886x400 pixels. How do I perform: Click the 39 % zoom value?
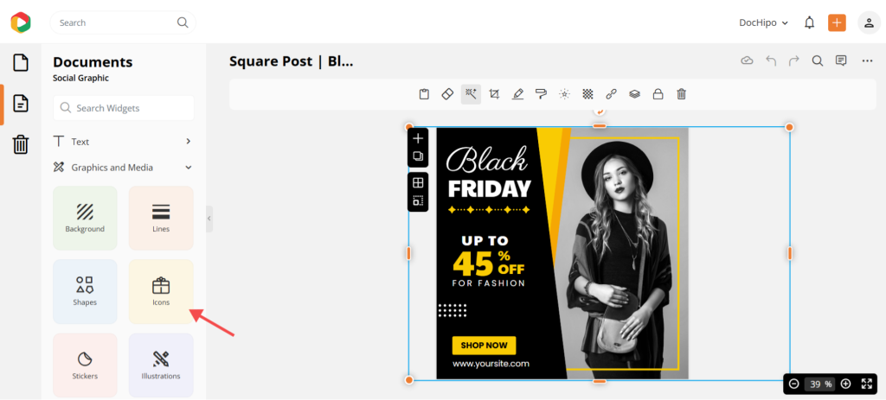pyautogui.click(x=820, y=384)
